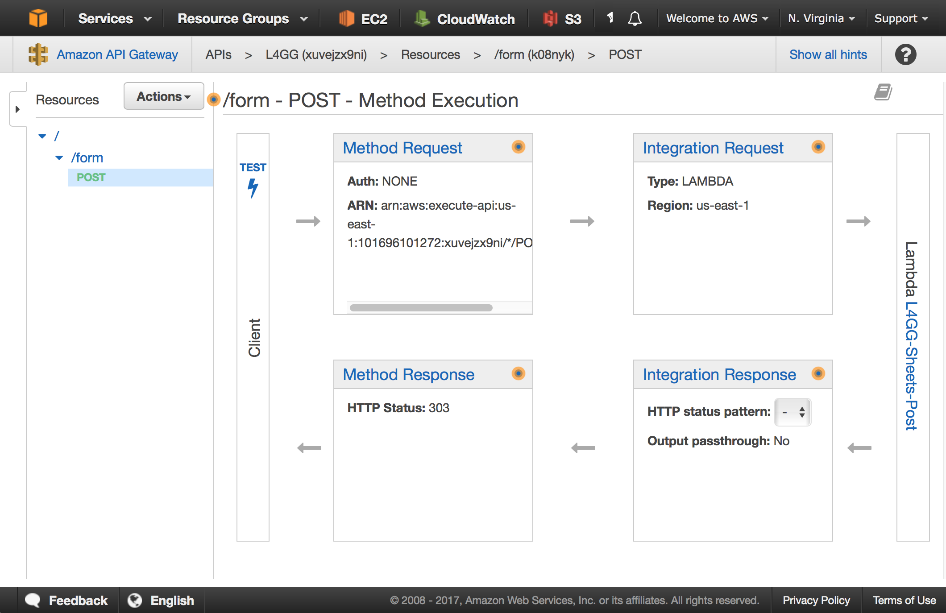Open the EC2 service shortcut icon
This screenshot has height=613, width=946.
click(346, 18)
